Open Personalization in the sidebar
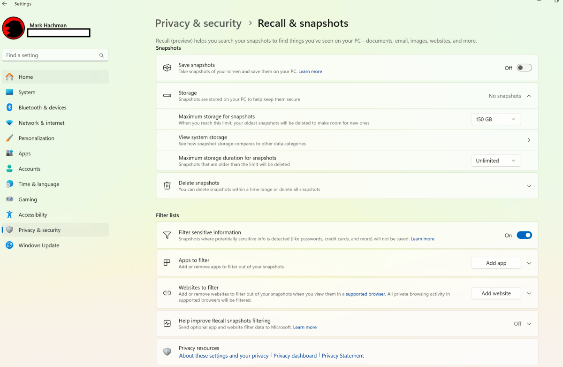Image resolution: width=563 pixels, height=367 pixels. (36, 138)
